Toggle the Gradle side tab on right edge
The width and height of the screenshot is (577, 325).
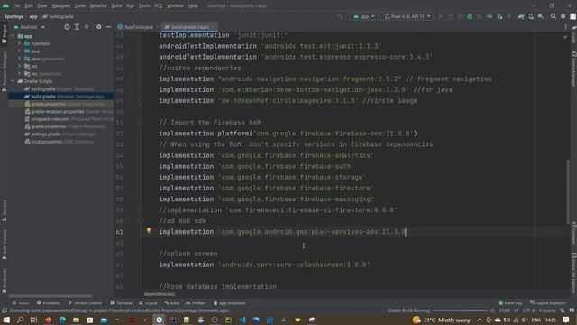point(573,34)
